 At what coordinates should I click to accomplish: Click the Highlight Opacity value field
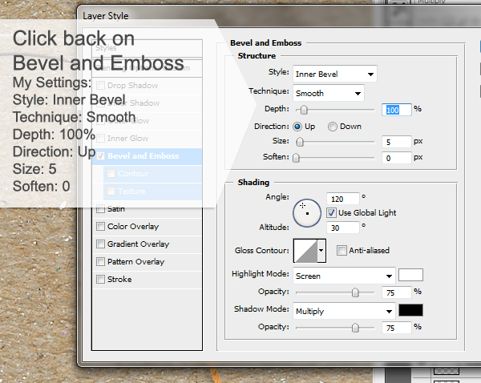(x=396, y=292)
